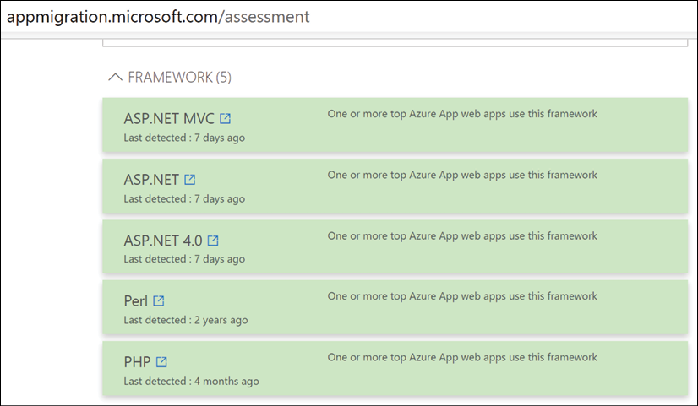The image size is (698, 406).
Task: Click 'Last detected : 2 years ago' text
Action: tap(186, 320)
